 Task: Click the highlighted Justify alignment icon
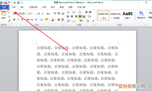(x=80, y=16)
